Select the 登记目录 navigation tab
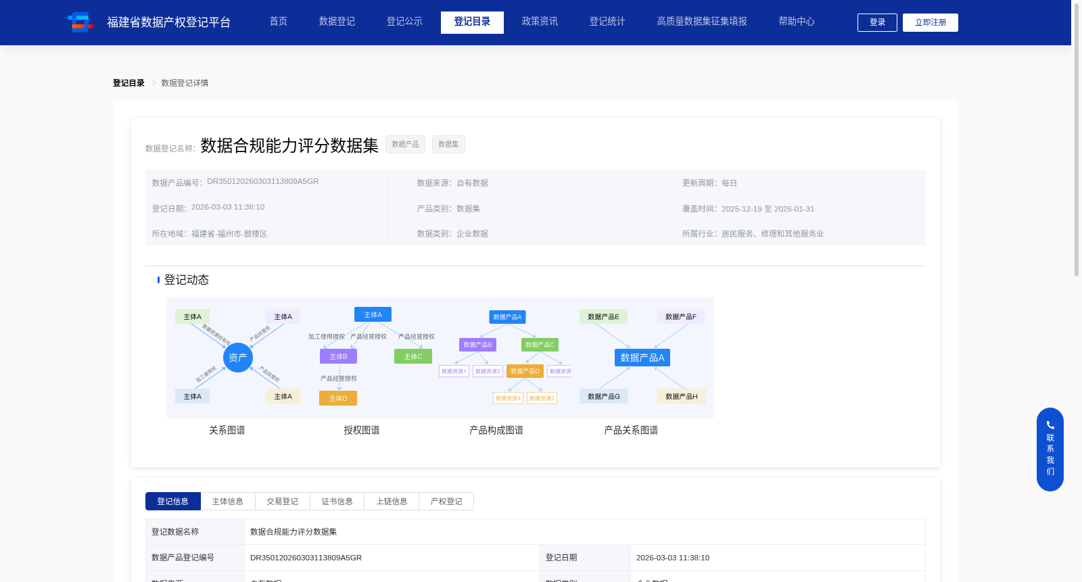This screenshot has height=582, width=1082. [x=472, y=22]
